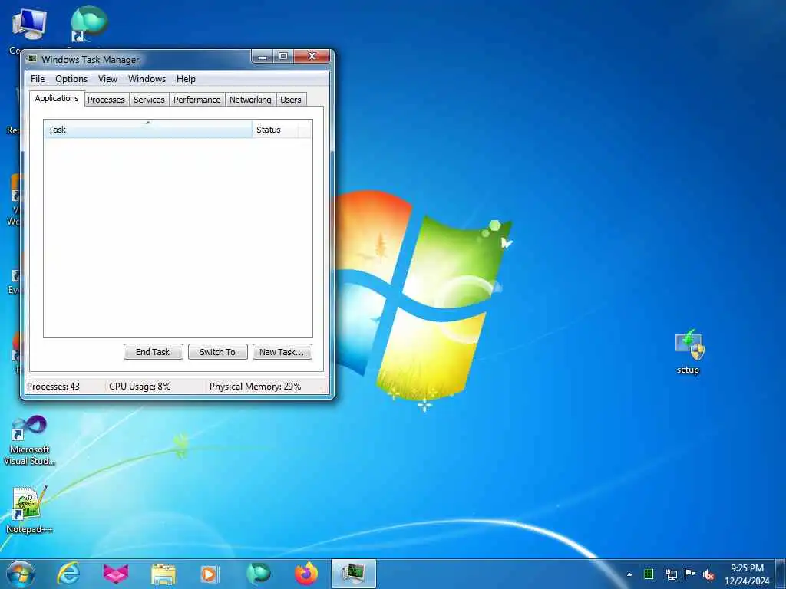Viewport: 786px width, 589px height.
Task: Click the Task Manager taskbar button
Action: click(x=354, y=574)
